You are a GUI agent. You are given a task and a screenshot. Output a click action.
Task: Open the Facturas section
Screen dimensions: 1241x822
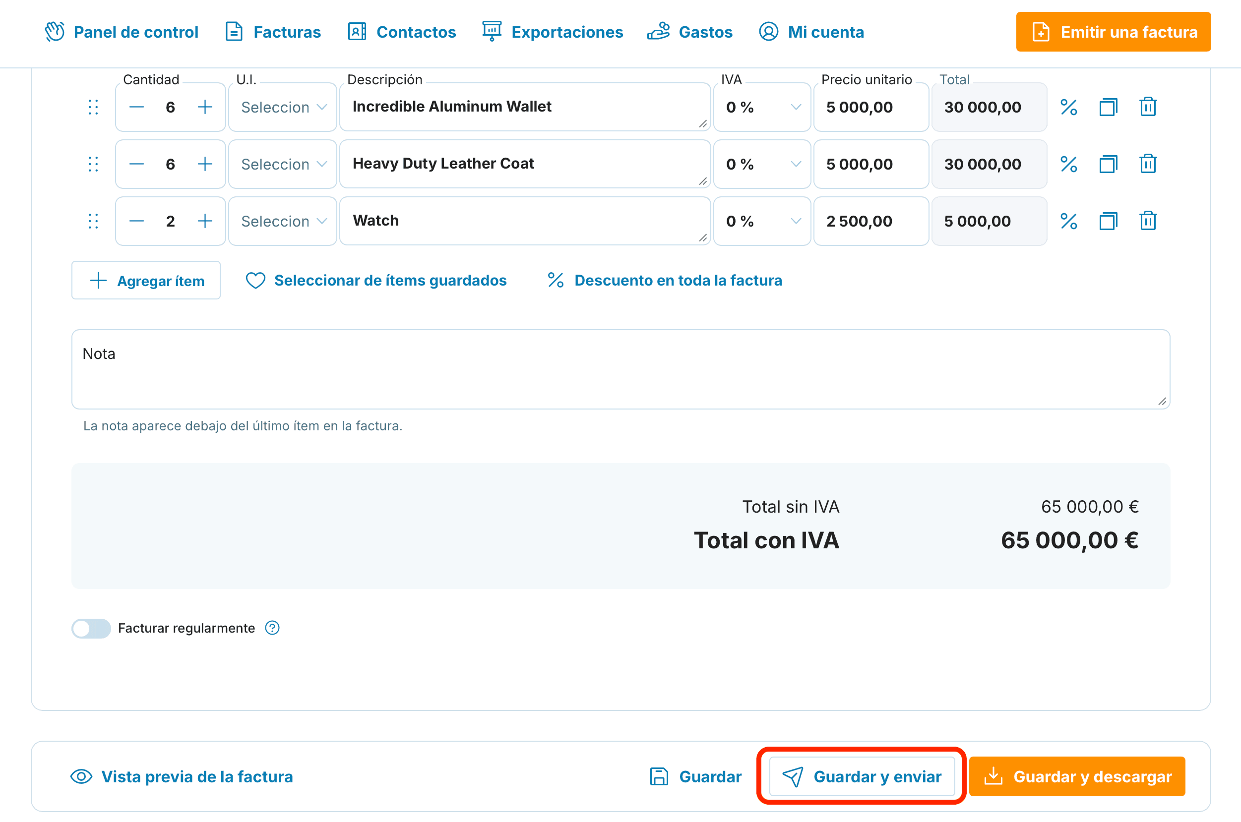[x=273, y=32]
